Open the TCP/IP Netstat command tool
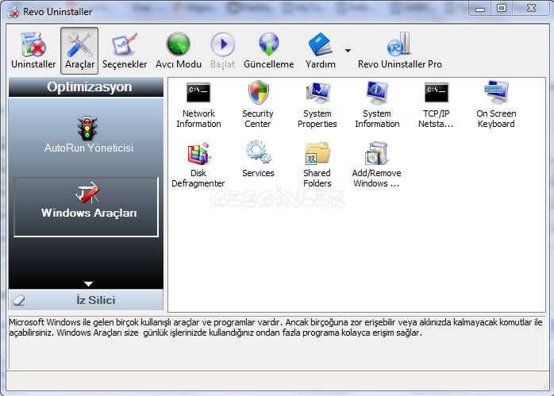The height and width of the screenshot is (396, 554). 437,105
